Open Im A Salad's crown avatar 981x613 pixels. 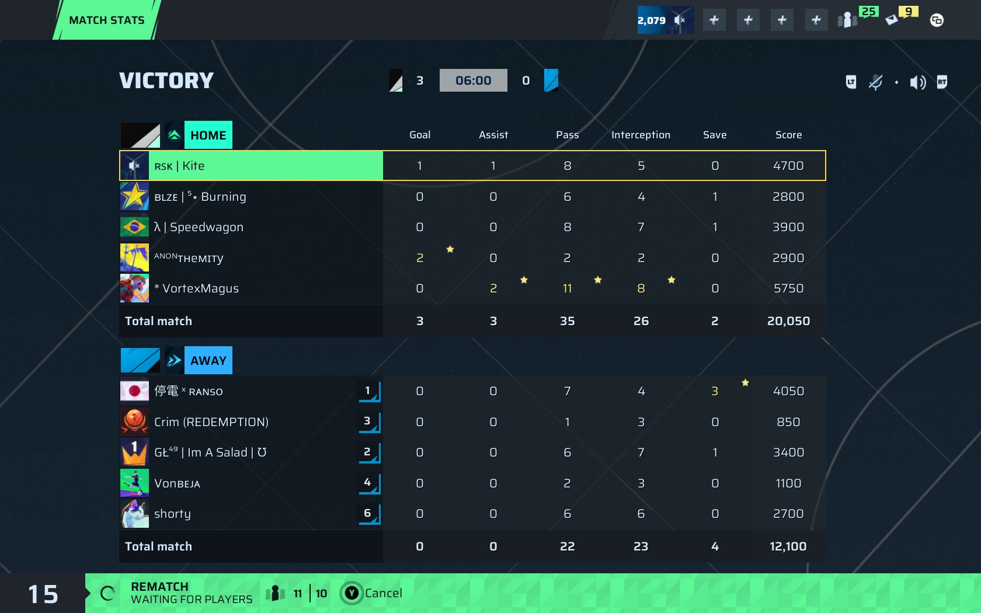[134, 452]
